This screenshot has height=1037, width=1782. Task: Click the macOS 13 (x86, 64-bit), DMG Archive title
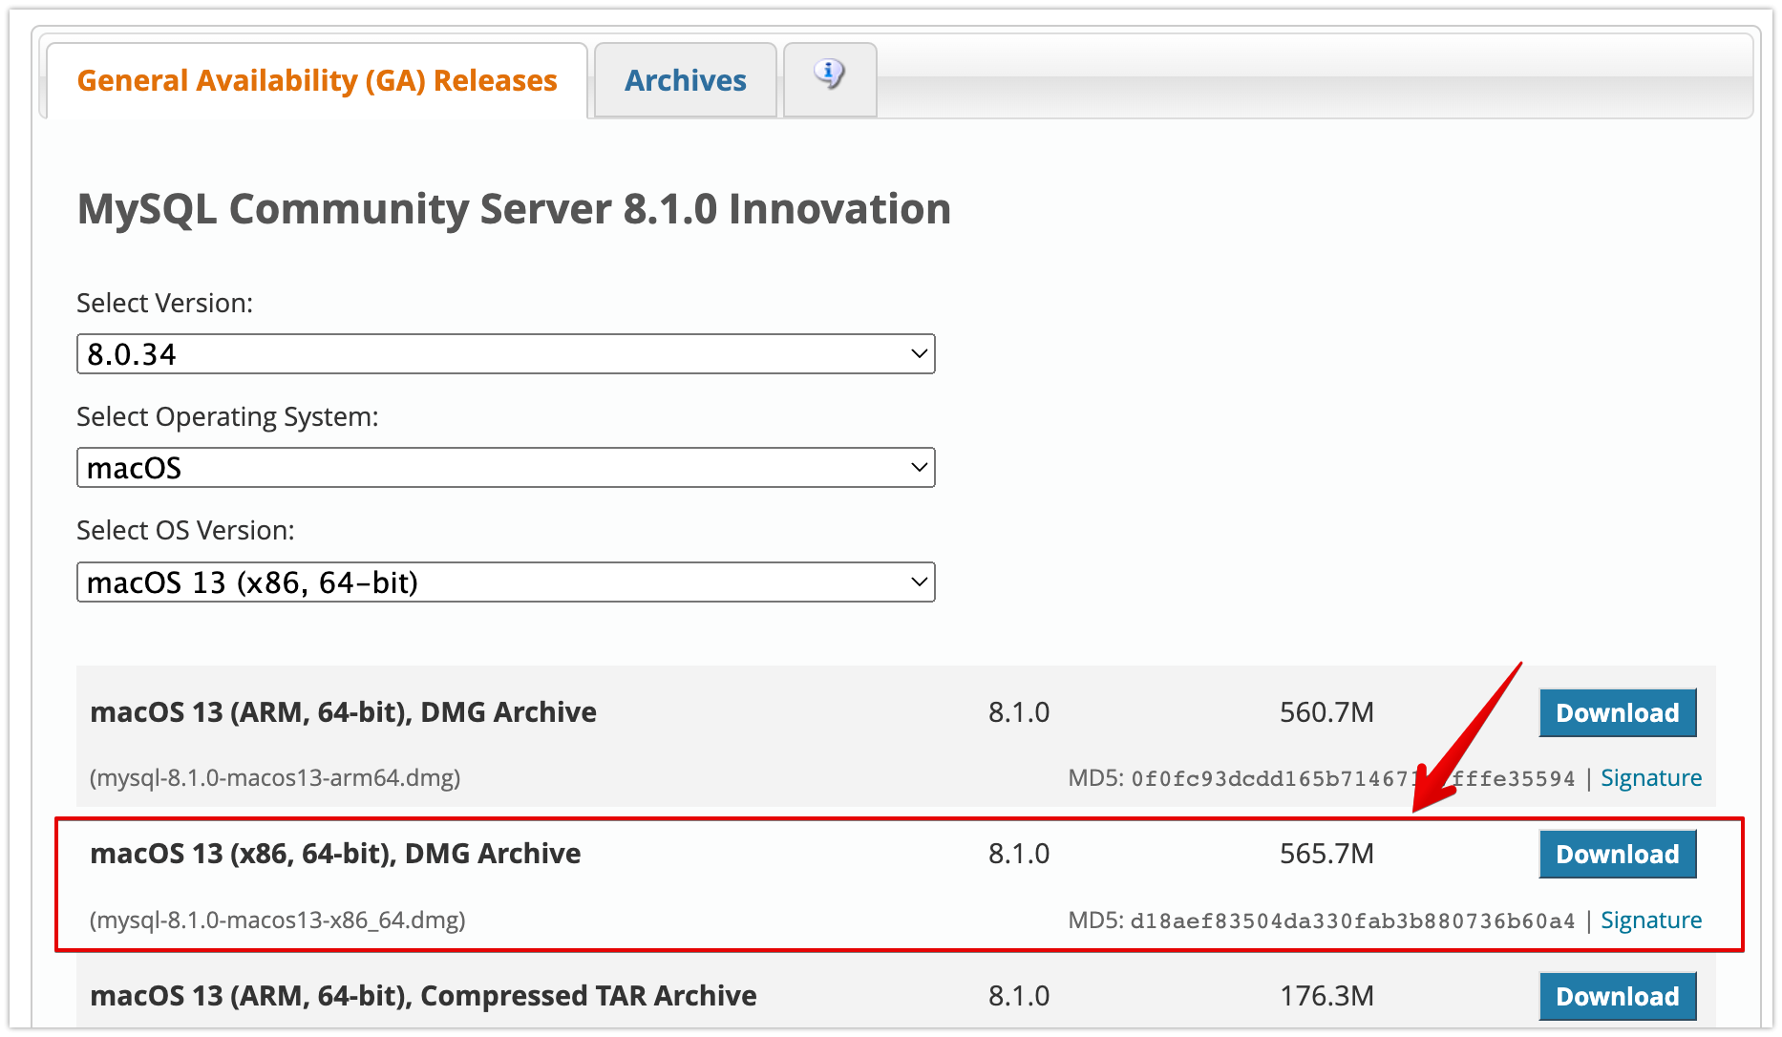pos(335,854)
